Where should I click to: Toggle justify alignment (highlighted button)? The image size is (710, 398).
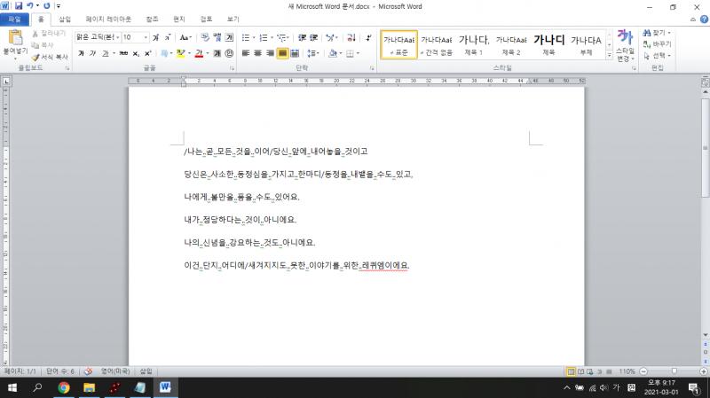[282, 53]
